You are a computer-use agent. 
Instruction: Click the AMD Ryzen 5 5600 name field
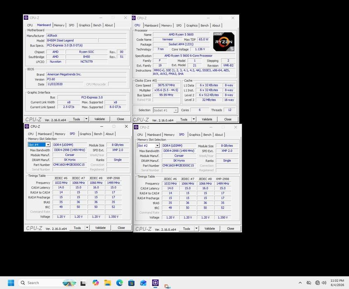pyautogui.click(x=181, y=35)
